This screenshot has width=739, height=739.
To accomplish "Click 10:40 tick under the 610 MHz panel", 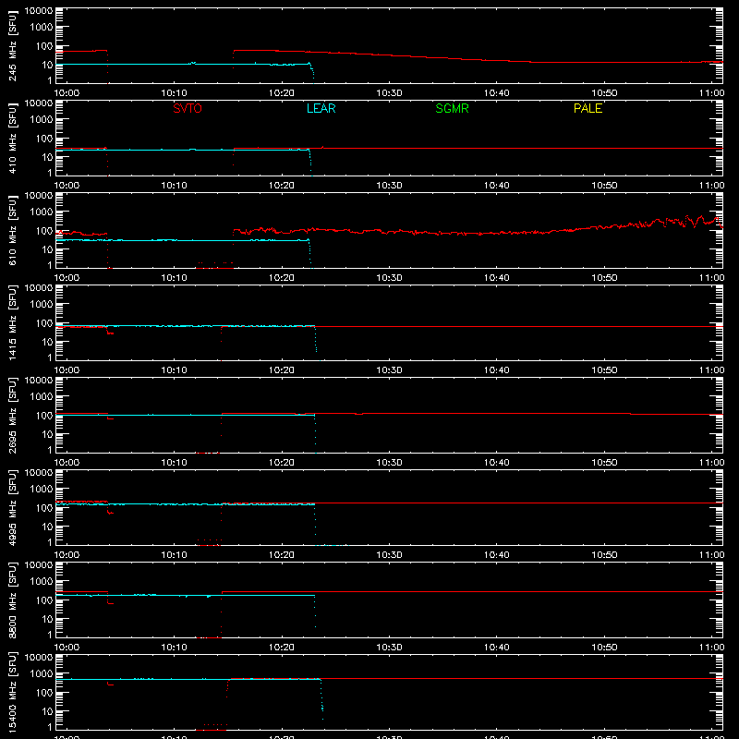I will coord(497,278).
